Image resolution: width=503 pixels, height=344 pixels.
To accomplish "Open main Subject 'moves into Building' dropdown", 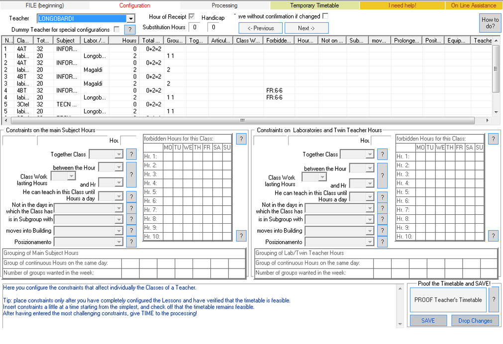I will tap(119, 231).
